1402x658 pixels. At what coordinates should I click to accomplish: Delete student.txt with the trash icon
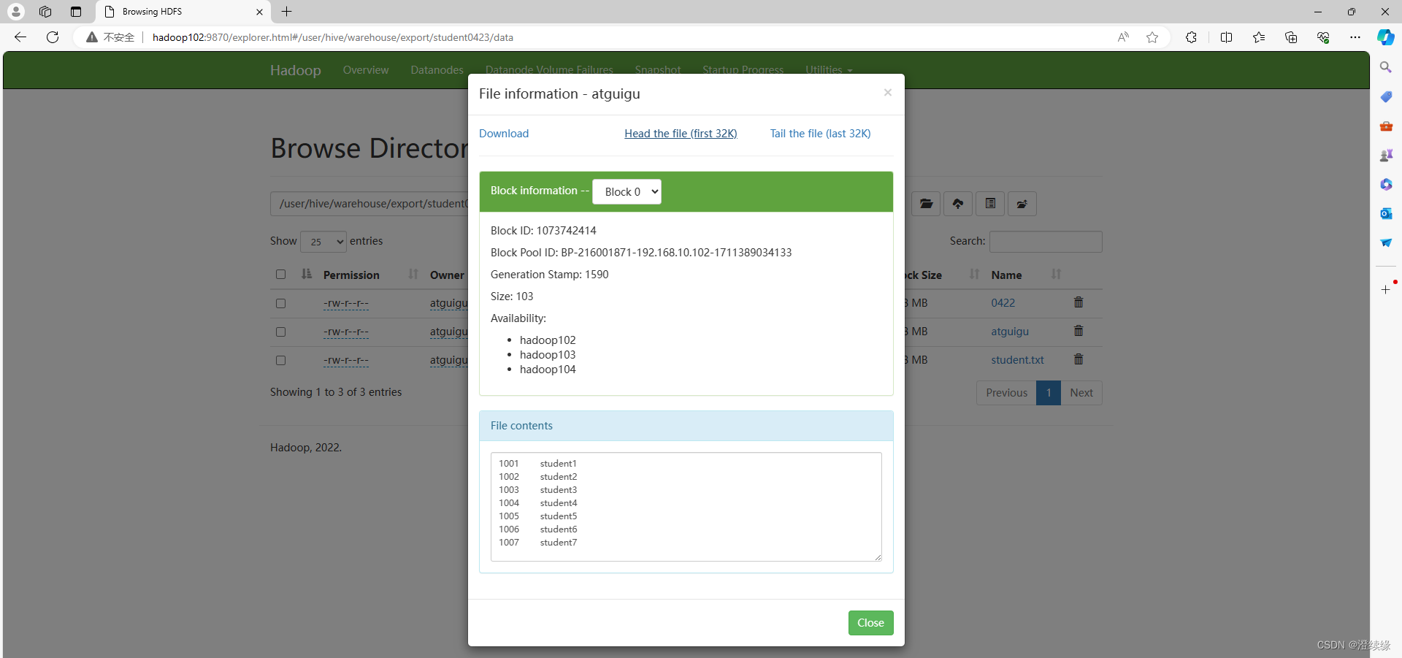point(1079,359)
